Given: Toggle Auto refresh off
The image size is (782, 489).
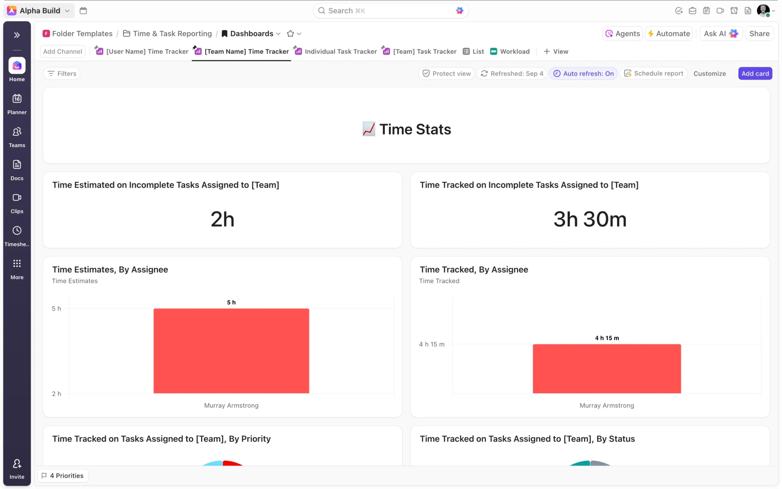Looking at the screenshot, I should 583,73.
